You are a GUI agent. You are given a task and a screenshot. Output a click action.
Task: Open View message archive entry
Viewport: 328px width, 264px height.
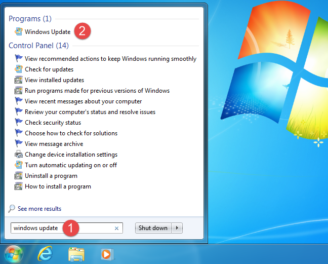pyautogui.click(x=54, y=144)
